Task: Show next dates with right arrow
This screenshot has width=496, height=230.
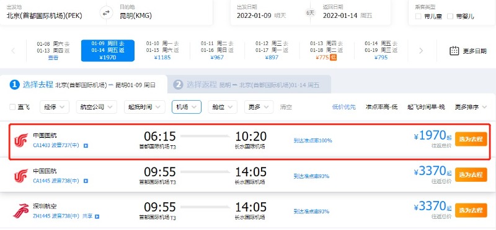Action: 421,51
